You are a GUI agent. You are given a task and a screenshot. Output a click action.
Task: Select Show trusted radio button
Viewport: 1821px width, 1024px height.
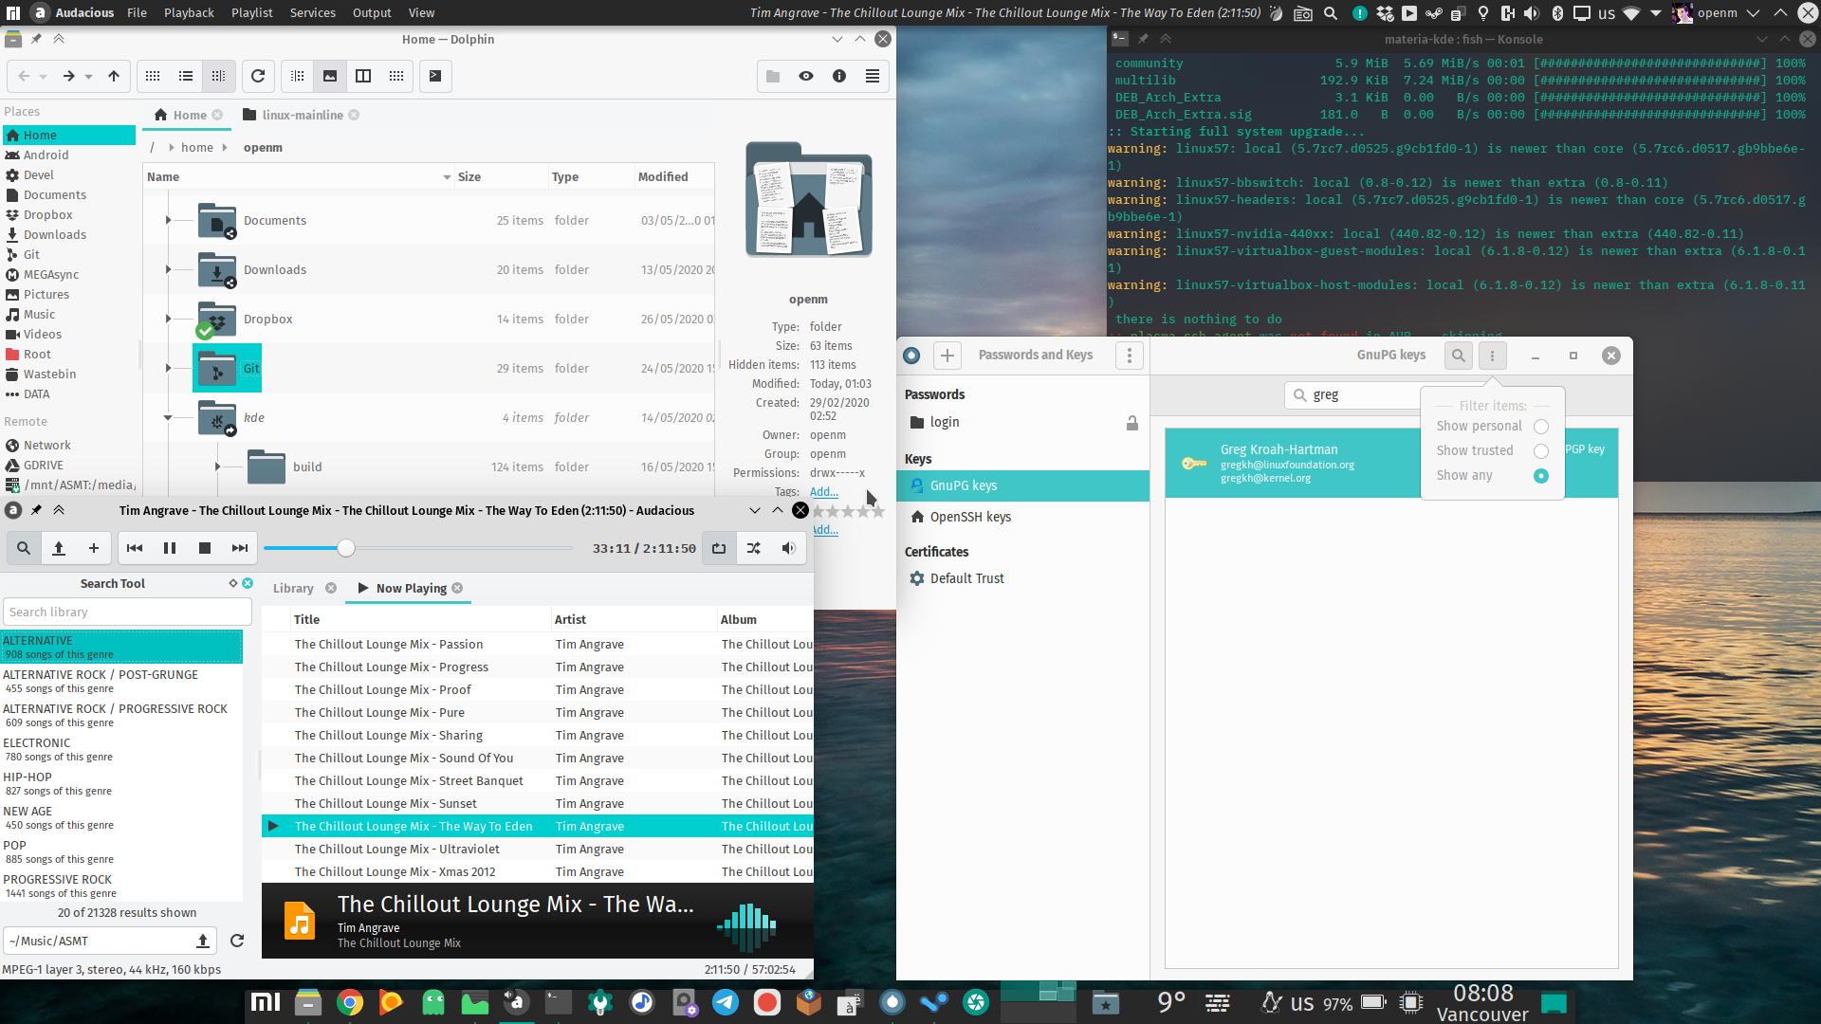click(x=1541, y=451)
